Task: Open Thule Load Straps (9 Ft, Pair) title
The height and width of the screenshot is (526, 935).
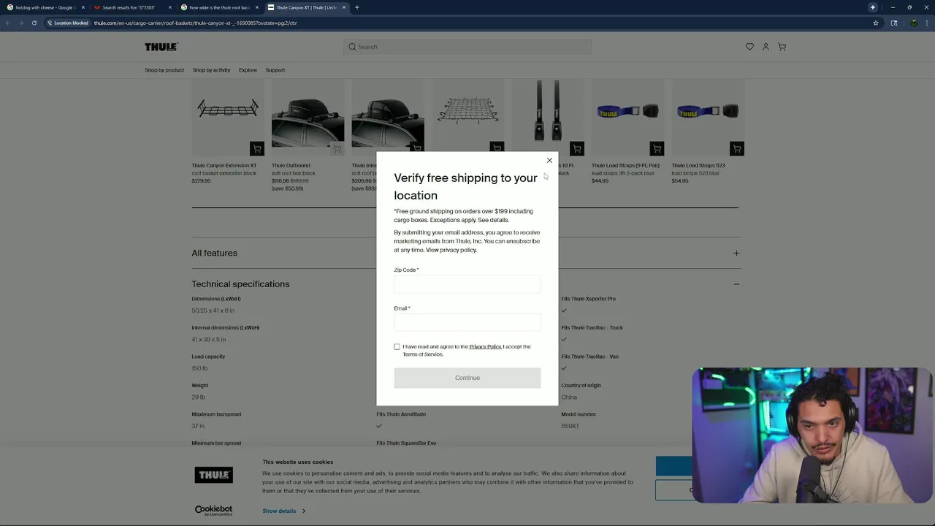Action: pyautogui.click(x=625, y=166)
